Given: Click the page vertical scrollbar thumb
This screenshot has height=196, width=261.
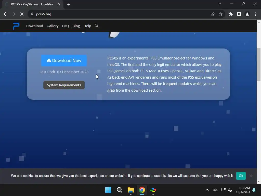Looking at the screenshot, I should point(259,64).
